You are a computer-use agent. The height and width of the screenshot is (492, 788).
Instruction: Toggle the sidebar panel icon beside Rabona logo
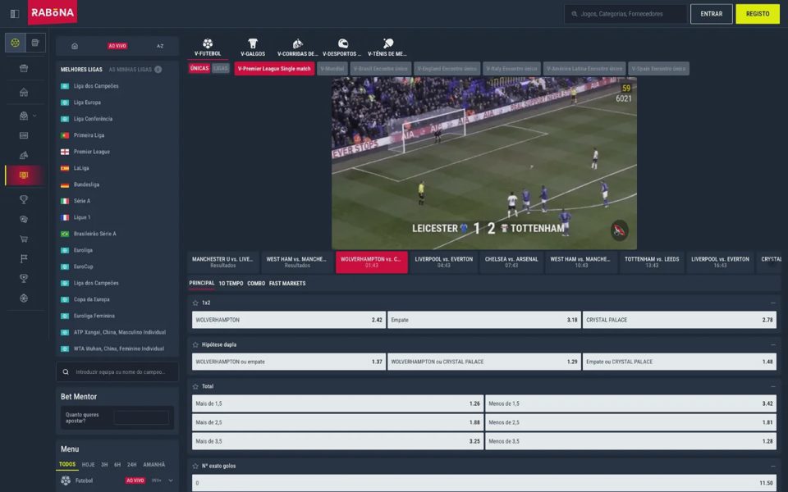pyautogui.click(x=15, y=14)
